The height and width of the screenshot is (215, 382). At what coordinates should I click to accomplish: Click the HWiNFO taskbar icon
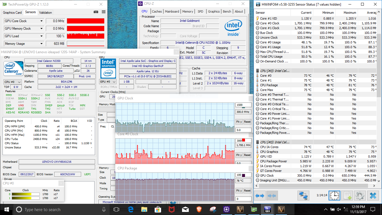coord(267,209)
